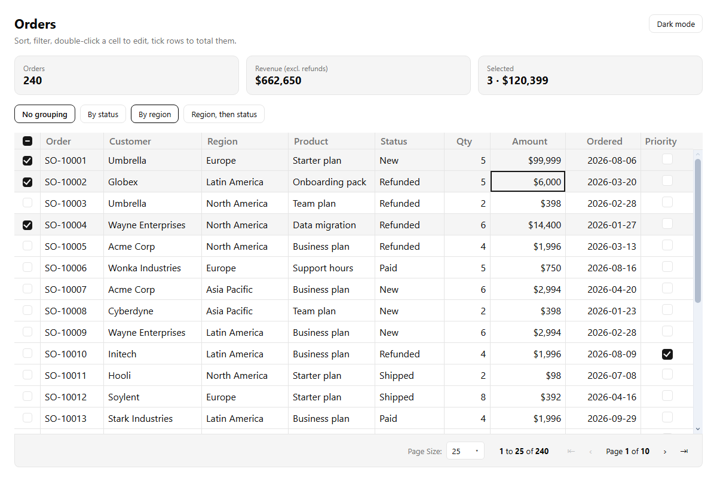
Task: Click the Shipped status for SO-10011
Action: (x=409, y=375)
